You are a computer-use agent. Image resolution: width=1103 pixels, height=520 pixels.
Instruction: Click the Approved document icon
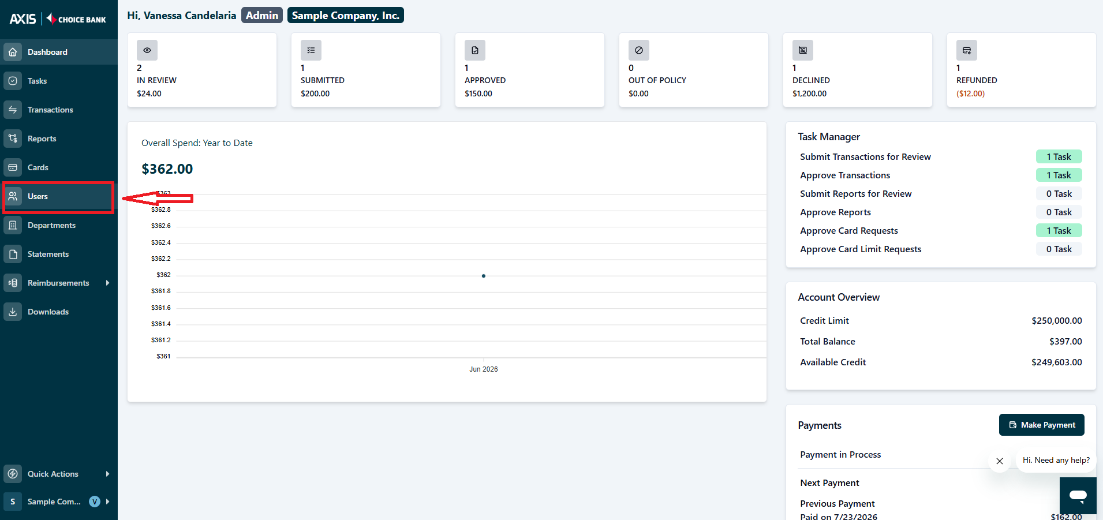click(475, 50)
